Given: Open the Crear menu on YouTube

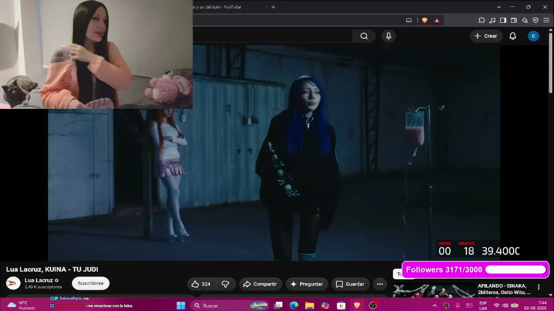Looking at the screenshot, I should coord(486,36).
